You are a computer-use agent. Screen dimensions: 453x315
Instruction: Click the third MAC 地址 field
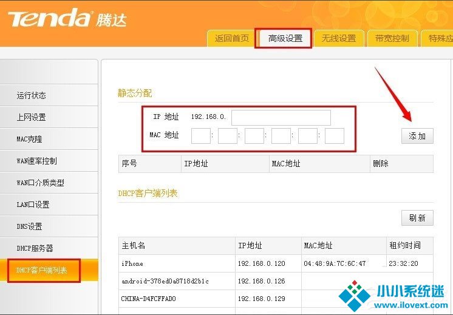point(254,136)
